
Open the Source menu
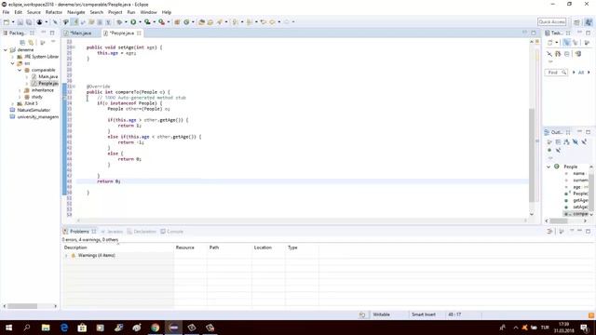(34, 12)
